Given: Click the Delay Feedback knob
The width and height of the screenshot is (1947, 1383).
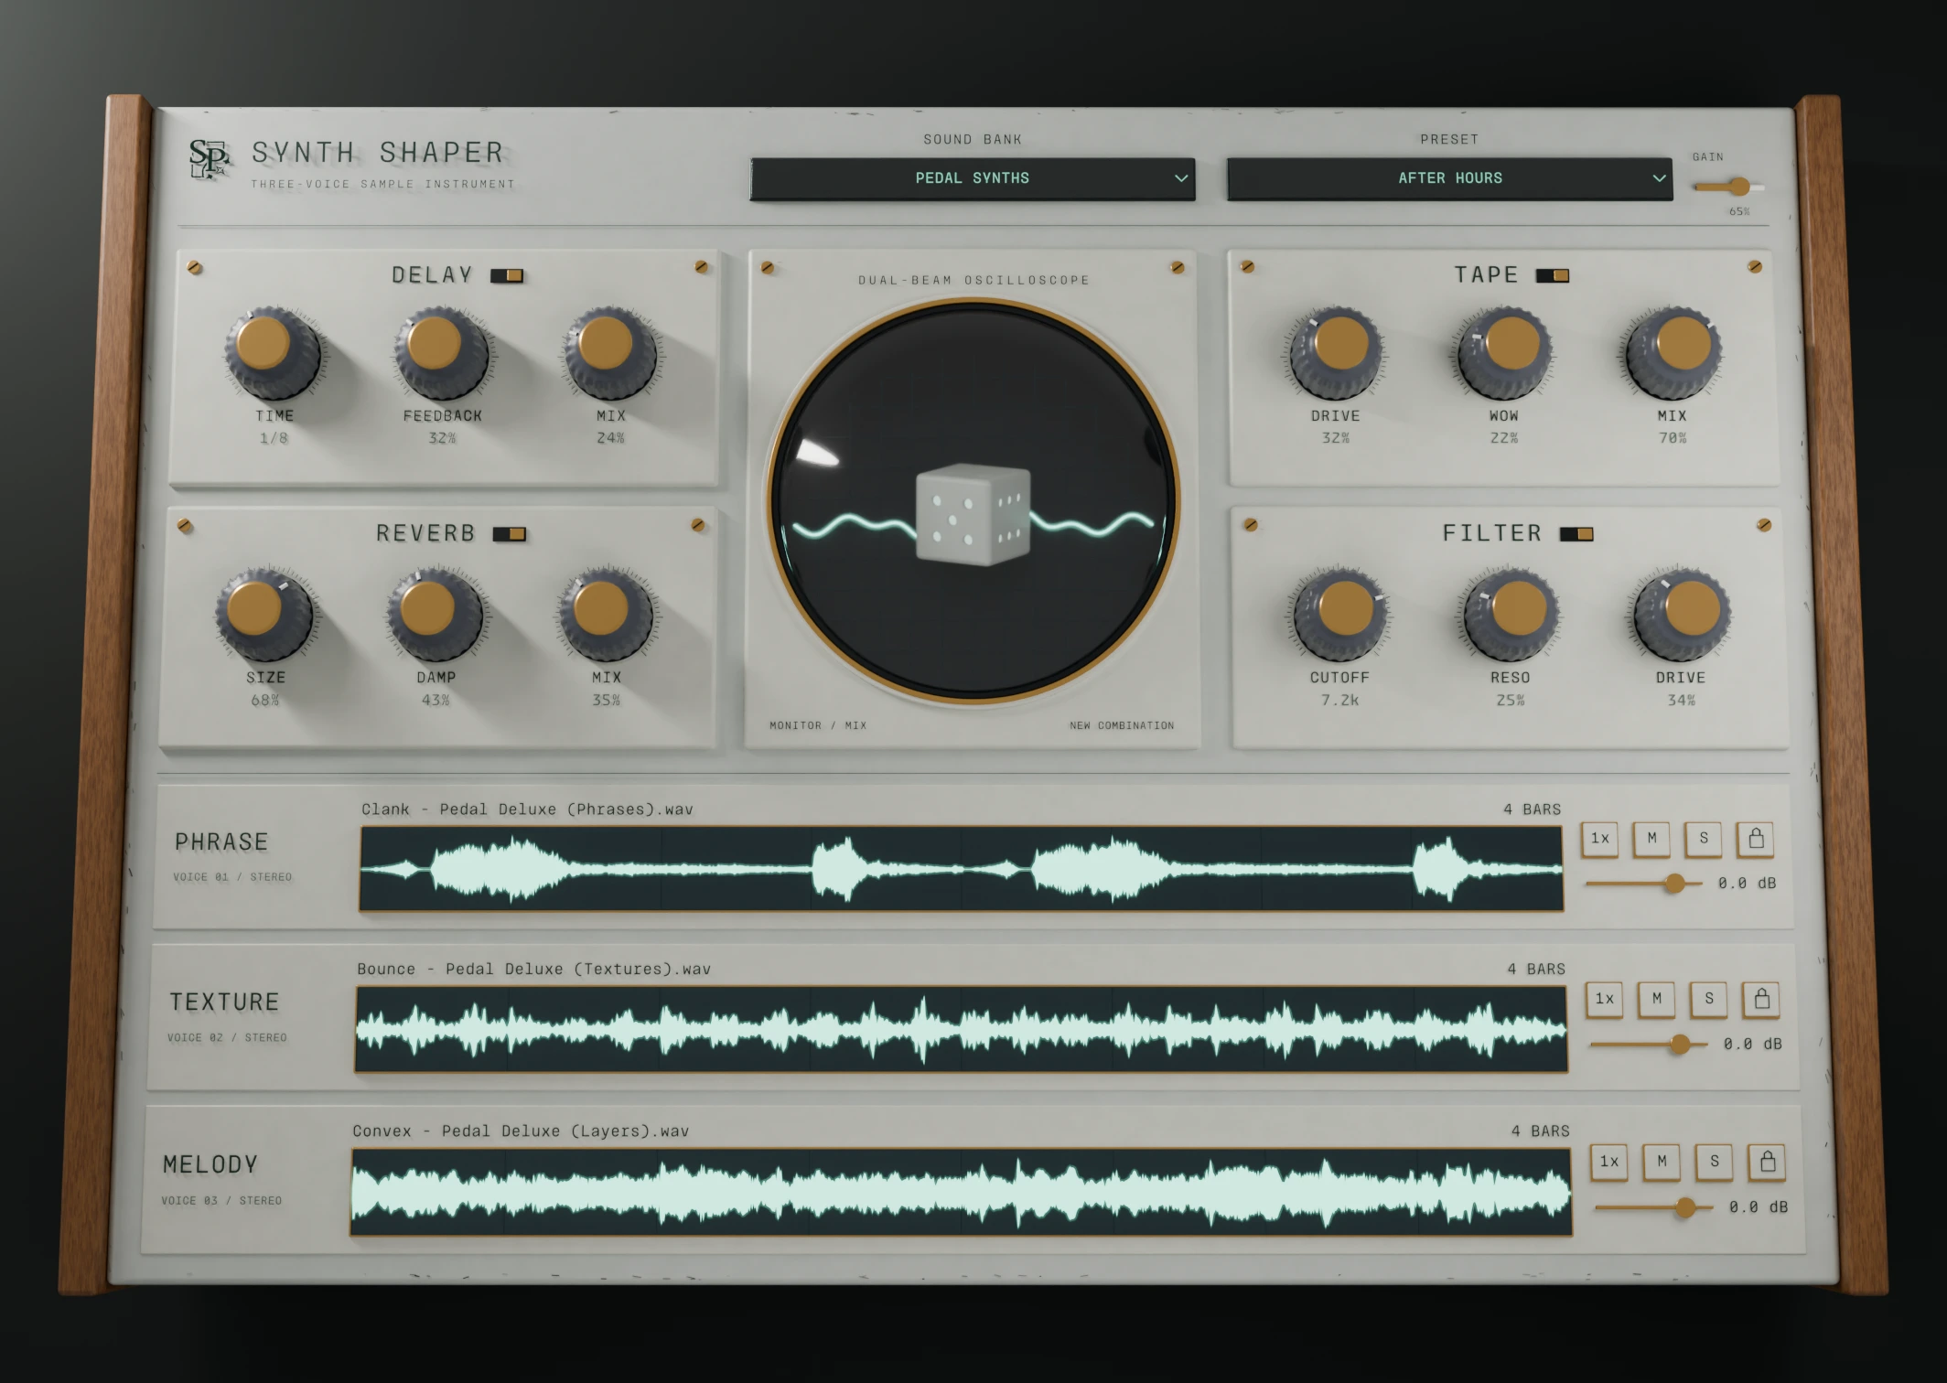Looking at the screenshot, I should (x=442, y=352).
